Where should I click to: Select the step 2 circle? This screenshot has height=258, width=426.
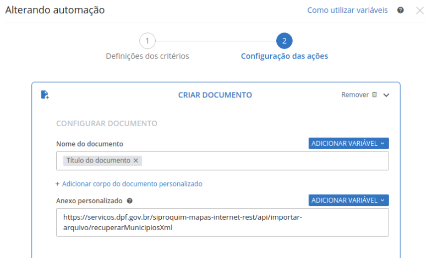coord(284,41)
